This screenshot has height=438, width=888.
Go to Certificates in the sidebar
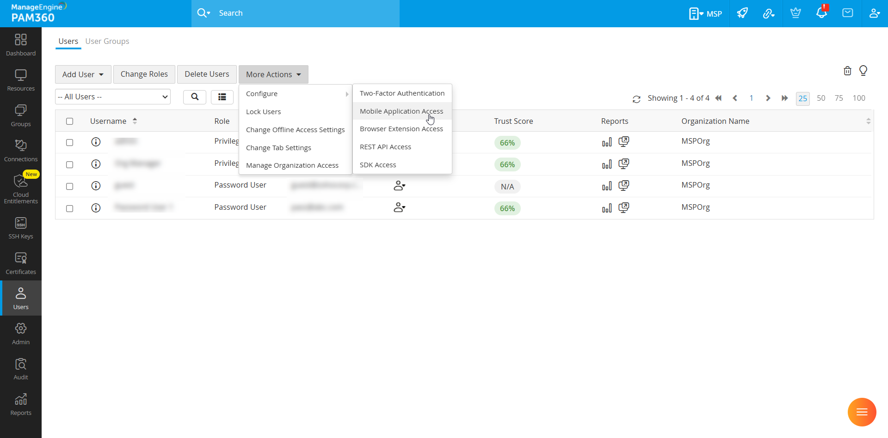point(21,263)
